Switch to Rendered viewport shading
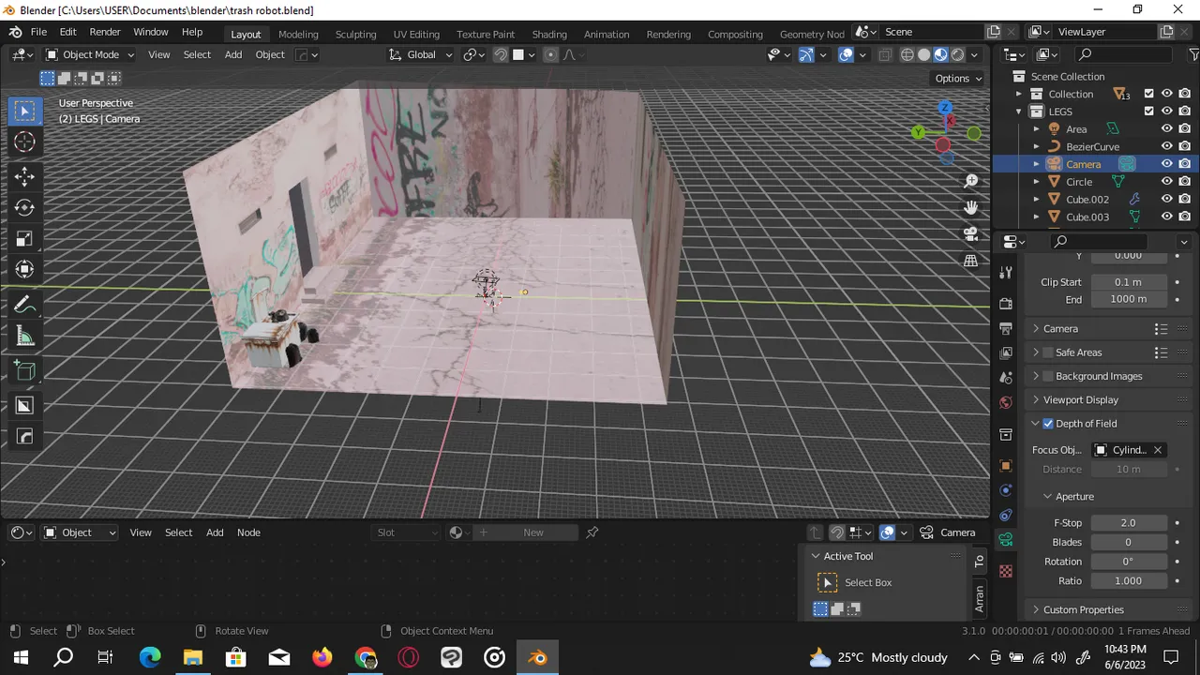1200x675 pixels. tap(958, 54)
